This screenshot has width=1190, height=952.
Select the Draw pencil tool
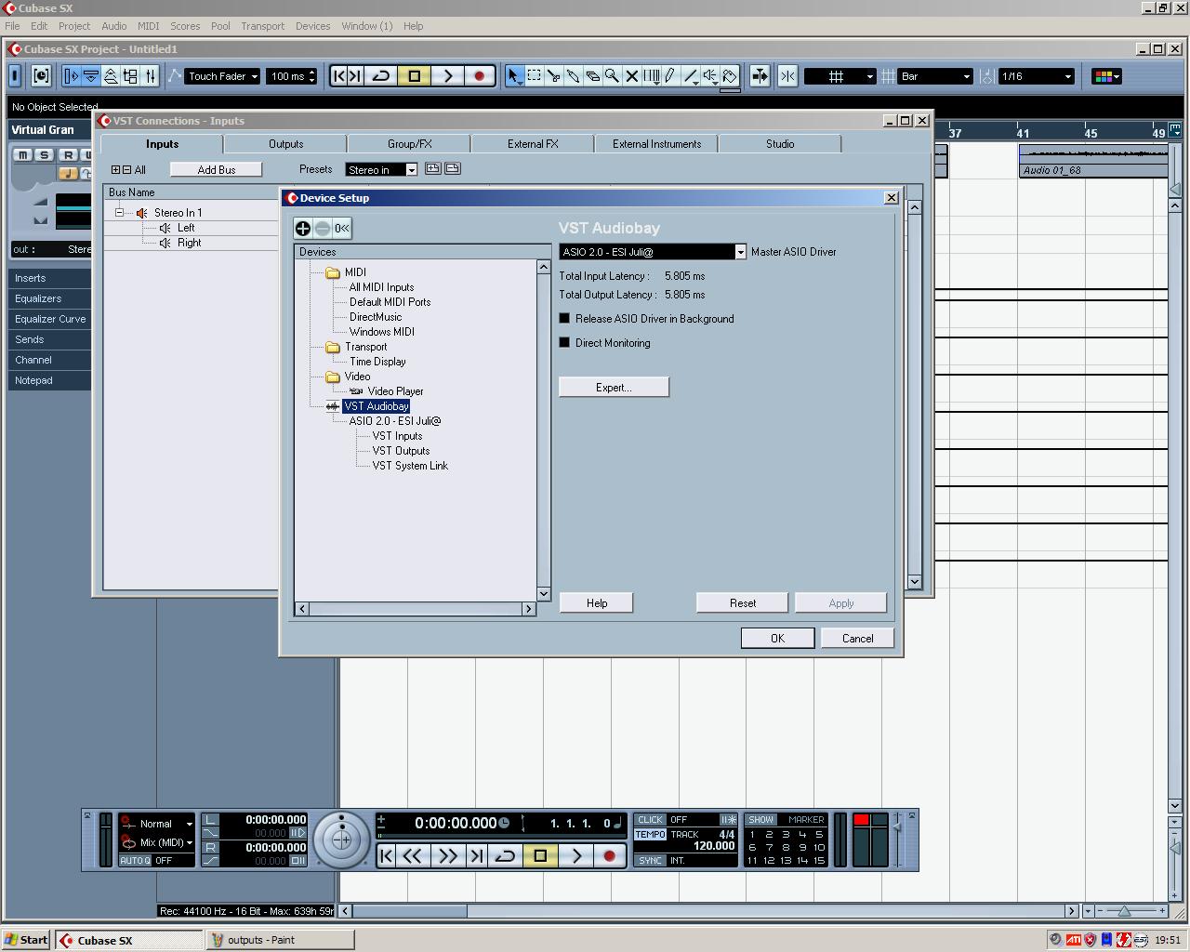point(670,76)
